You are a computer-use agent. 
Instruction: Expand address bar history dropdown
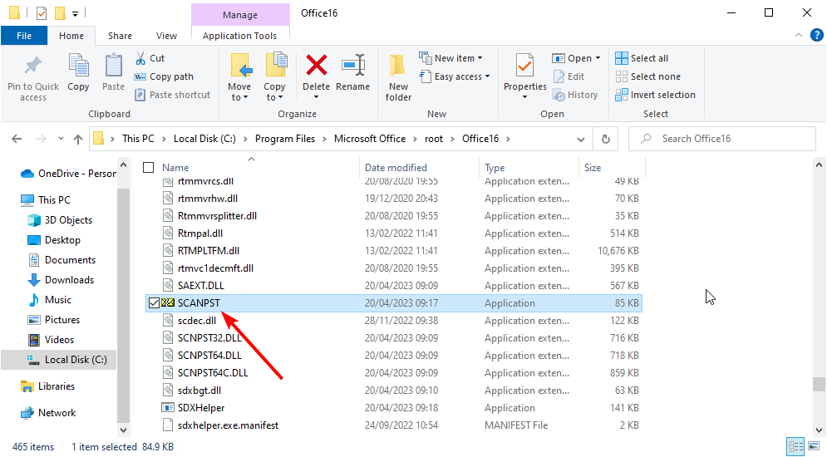pyautogui.click(x=581, y=139)
